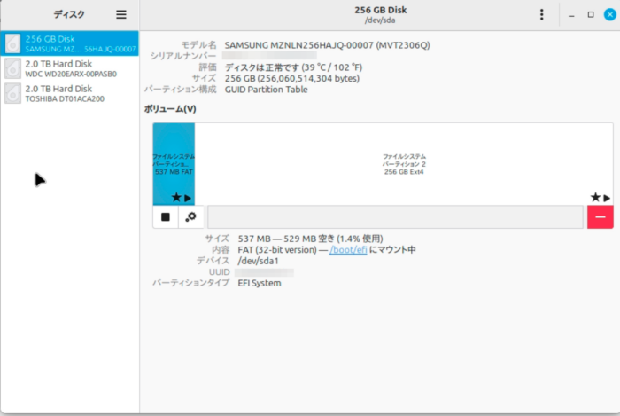Open the /boot/efi mount point link
Image resolution: width=620 pixels, height=416 pixels.
(x=348, y=250)
